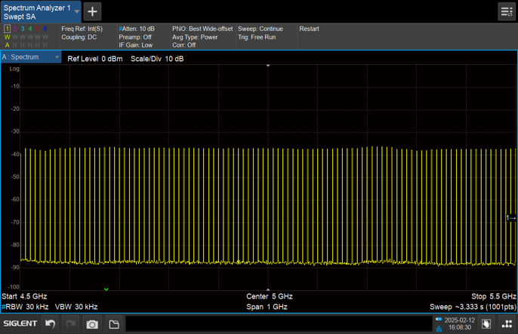Take a screenshot with camera icon
Screen dimensions: 518x334
(x=92, y=324)
